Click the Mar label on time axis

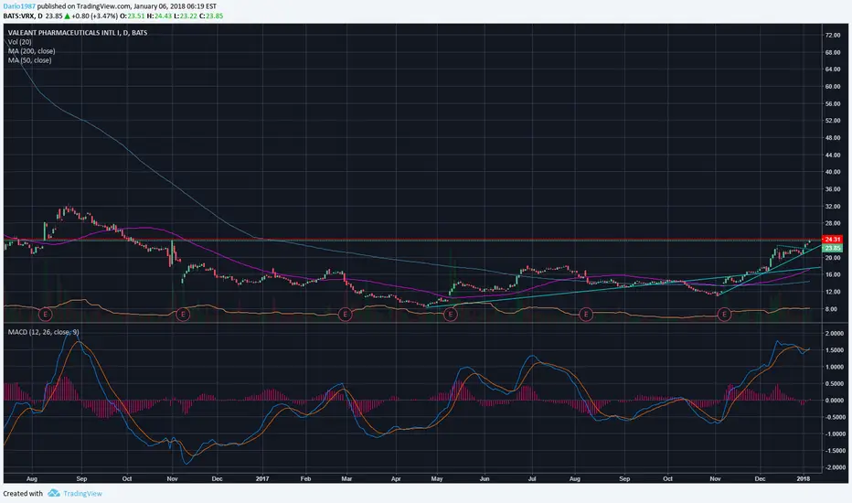coord(346,479)
